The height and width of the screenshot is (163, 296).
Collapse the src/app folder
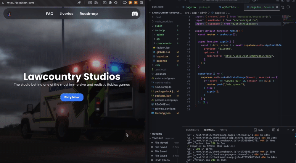(153, 30)
